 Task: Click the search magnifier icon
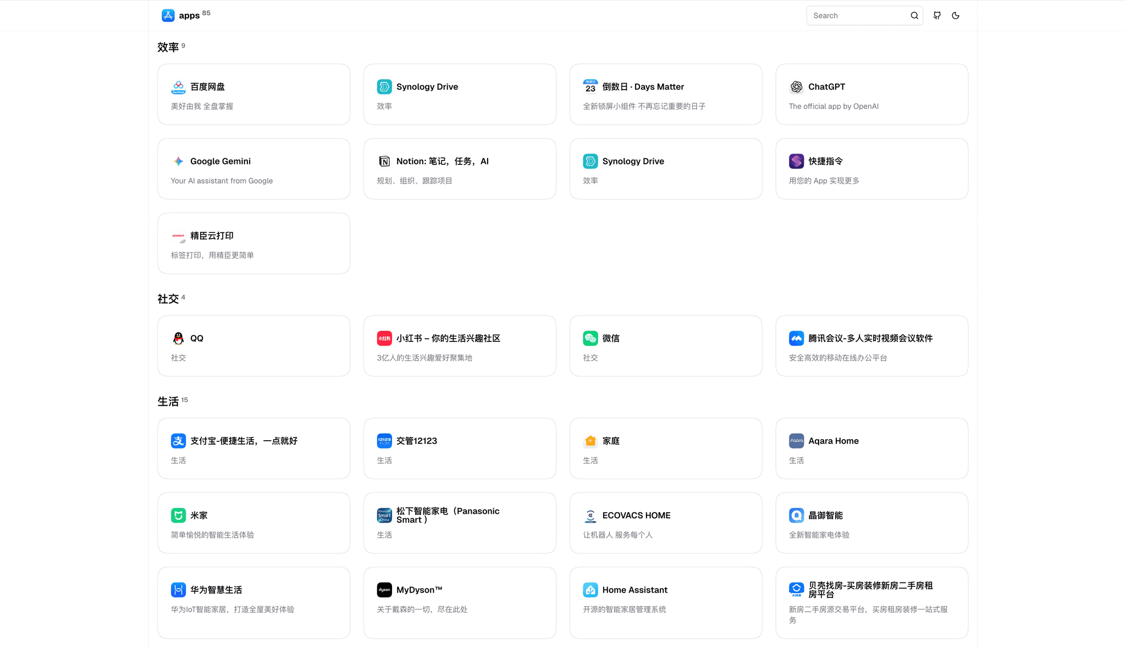click(x=914, y=15)
